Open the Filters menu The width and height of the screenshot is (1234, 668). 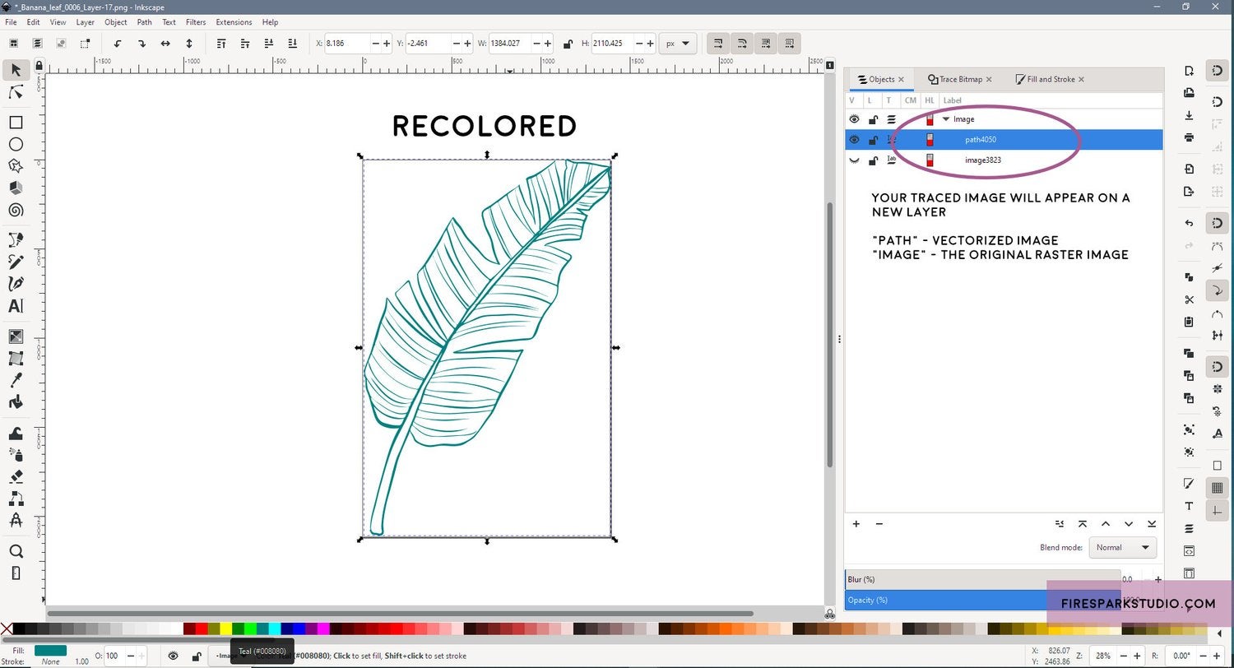(196, 22)
